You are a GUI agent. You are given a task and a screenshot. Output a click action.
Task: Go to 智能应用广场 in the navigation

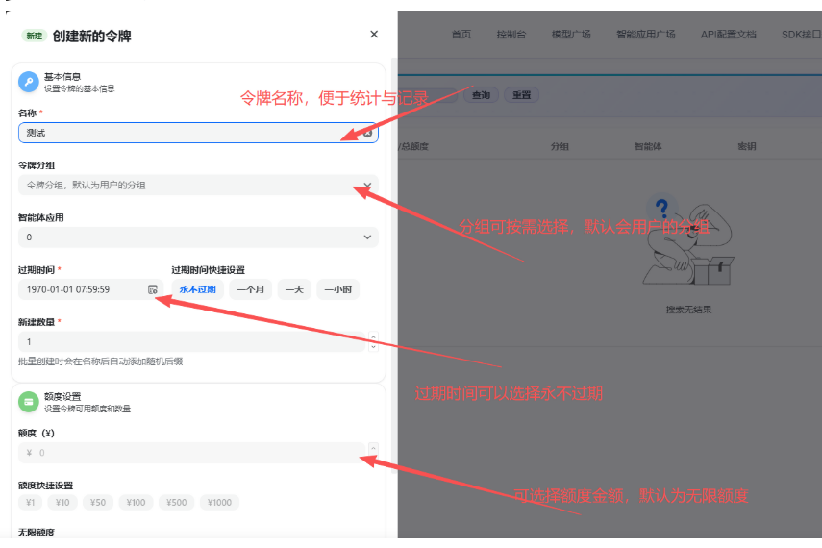pyautogui.click(x=646, y=35)
